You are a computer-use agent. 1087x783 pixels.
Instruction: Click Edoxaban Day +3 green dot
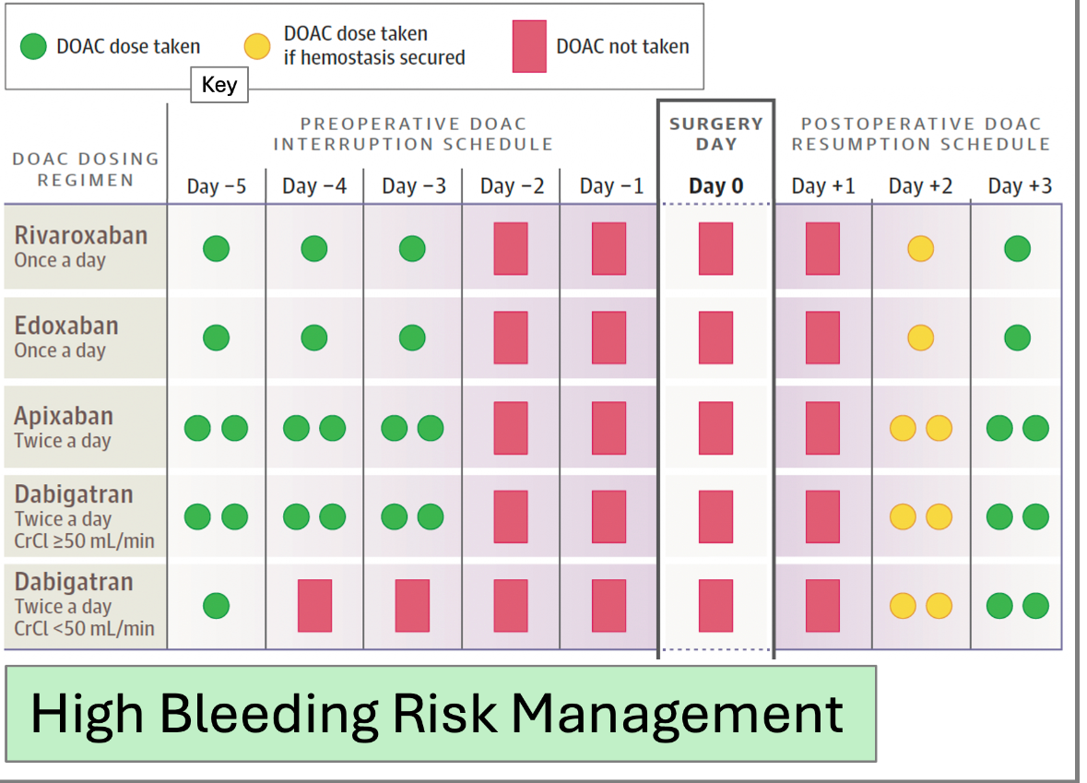pos(1017,338)
